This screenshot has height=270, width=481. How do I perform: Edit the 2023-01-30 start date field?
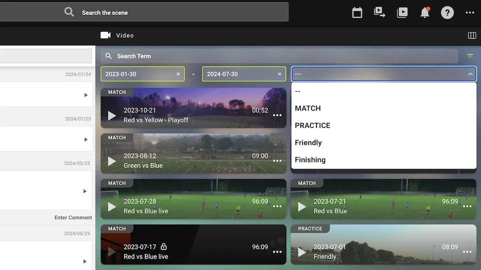[x=143, y=74]
